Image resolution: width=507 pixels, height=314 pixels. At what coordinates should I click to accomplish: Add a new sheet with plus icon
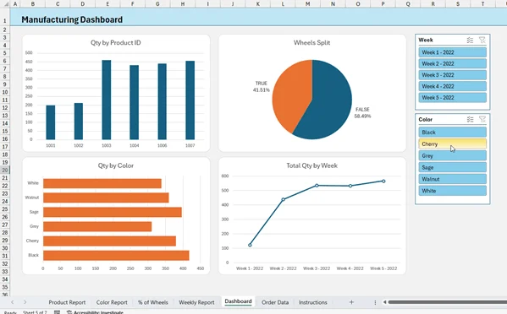[351, 302]
